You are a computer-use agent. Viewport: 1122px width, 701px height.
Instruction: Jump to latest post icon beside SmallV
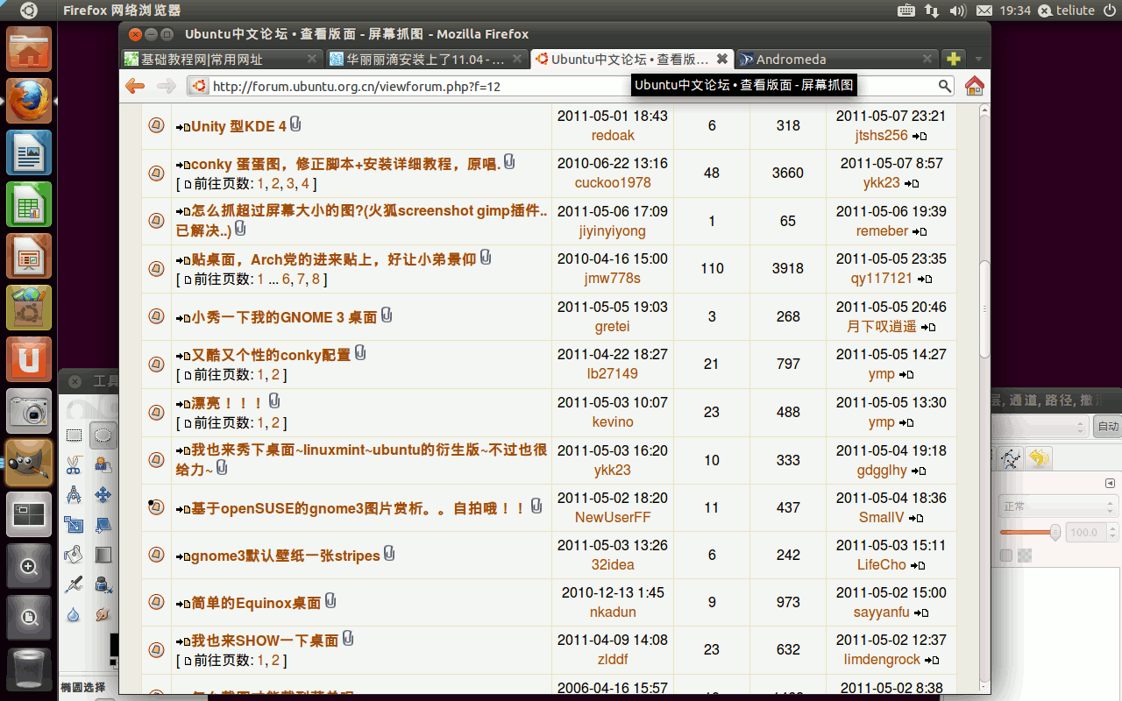coord(916,518)
